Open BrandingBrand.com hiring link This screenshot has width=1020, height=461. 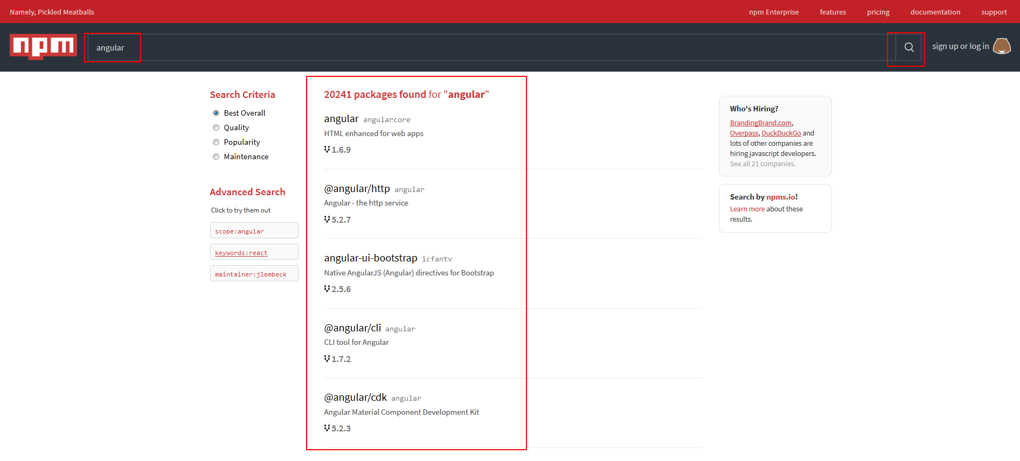tap(761, 123)
